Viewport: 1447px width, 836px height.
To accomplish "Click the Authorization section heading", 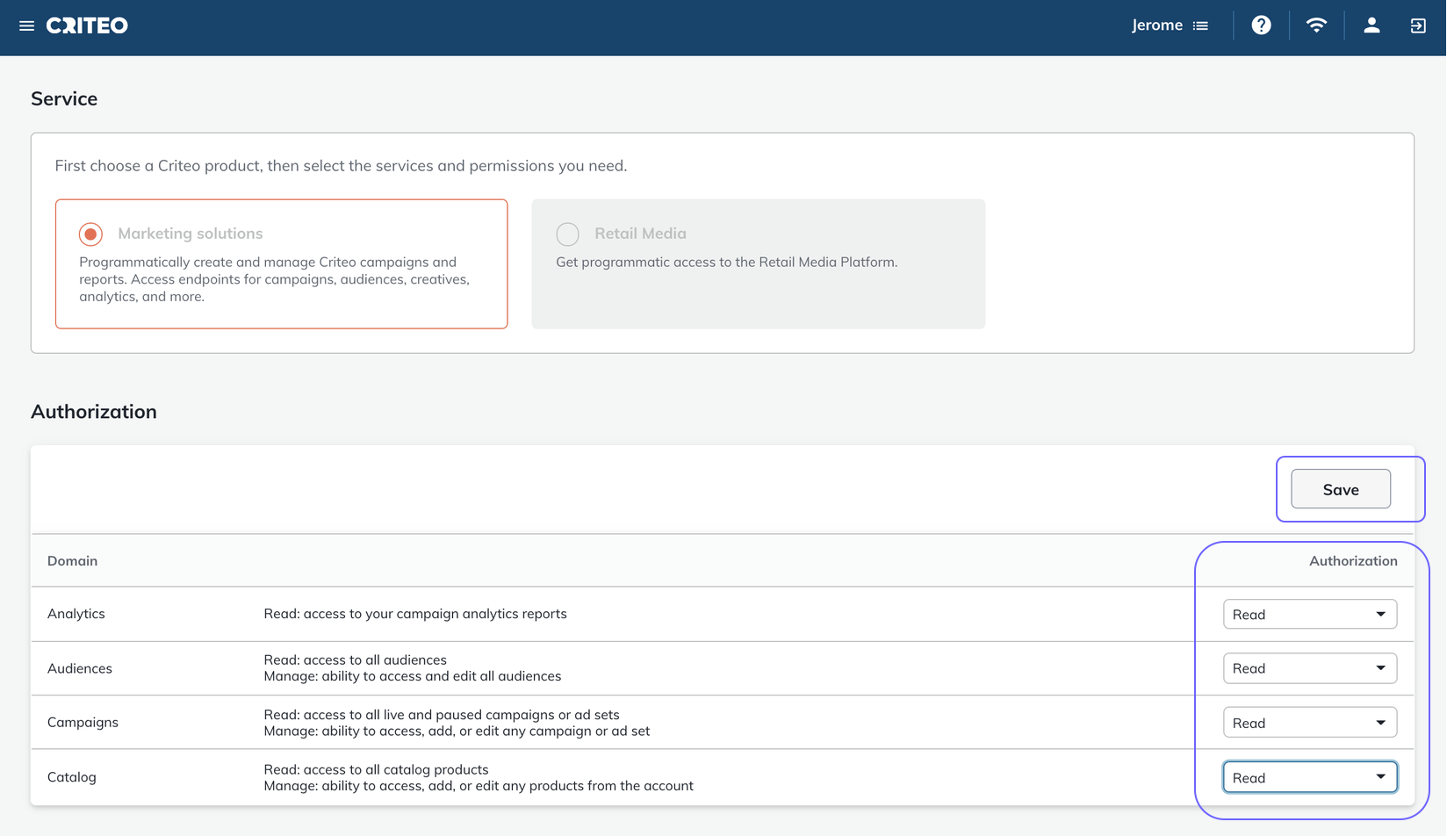I will (94, 412).
